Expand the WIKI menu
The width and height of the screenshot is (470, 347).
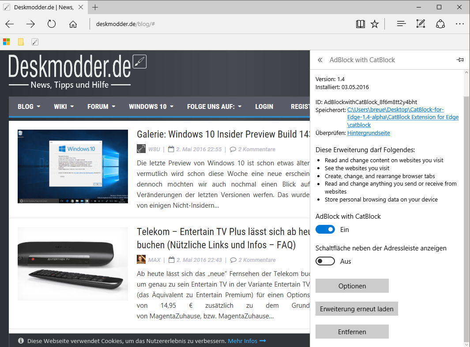click(64, 107)
